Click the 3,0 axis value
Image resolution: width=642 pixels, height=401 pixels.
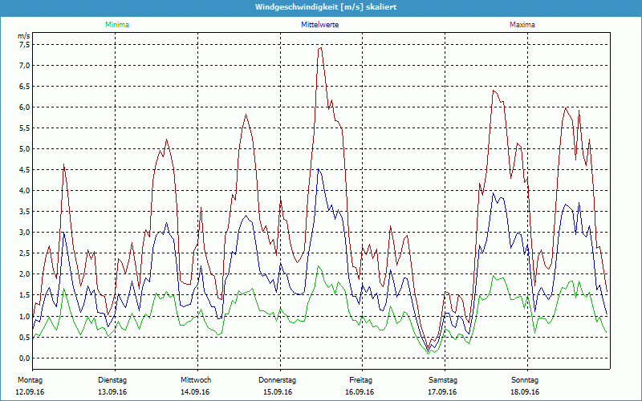pyautogui.click(x=25, y=233)
